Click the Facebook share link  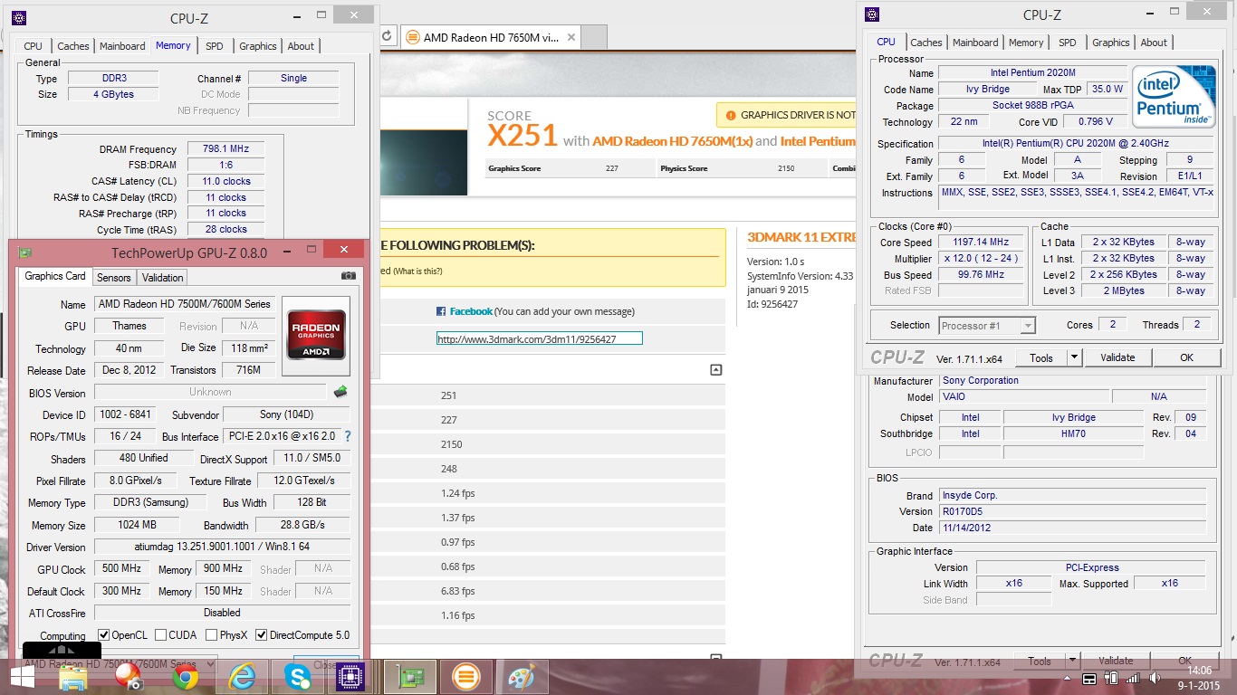[x=471, y=311]
